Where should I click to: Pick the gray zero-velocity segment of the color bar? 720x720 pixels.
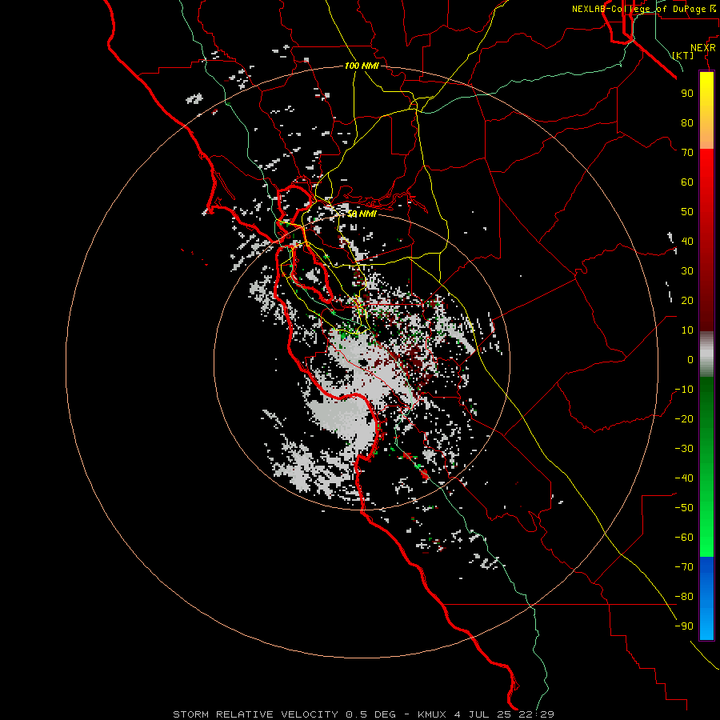(706, 354)
